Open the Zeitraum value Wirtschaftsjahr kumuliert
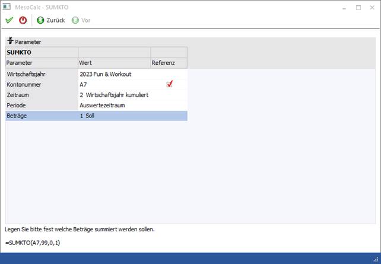 [114, 95]
